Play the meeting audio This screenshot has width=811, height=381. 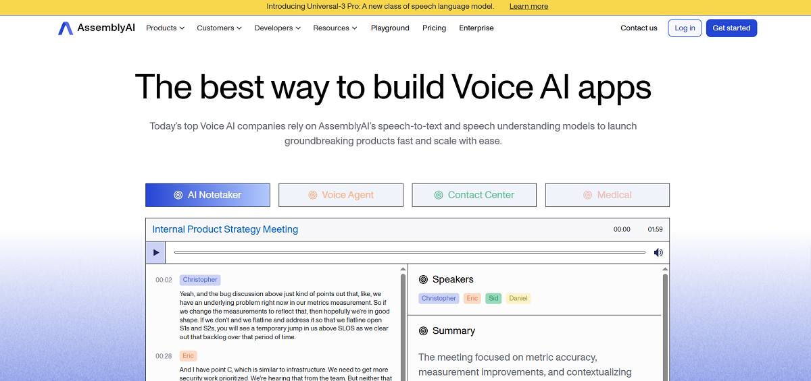pyautogui.click(x=156, y=253)
